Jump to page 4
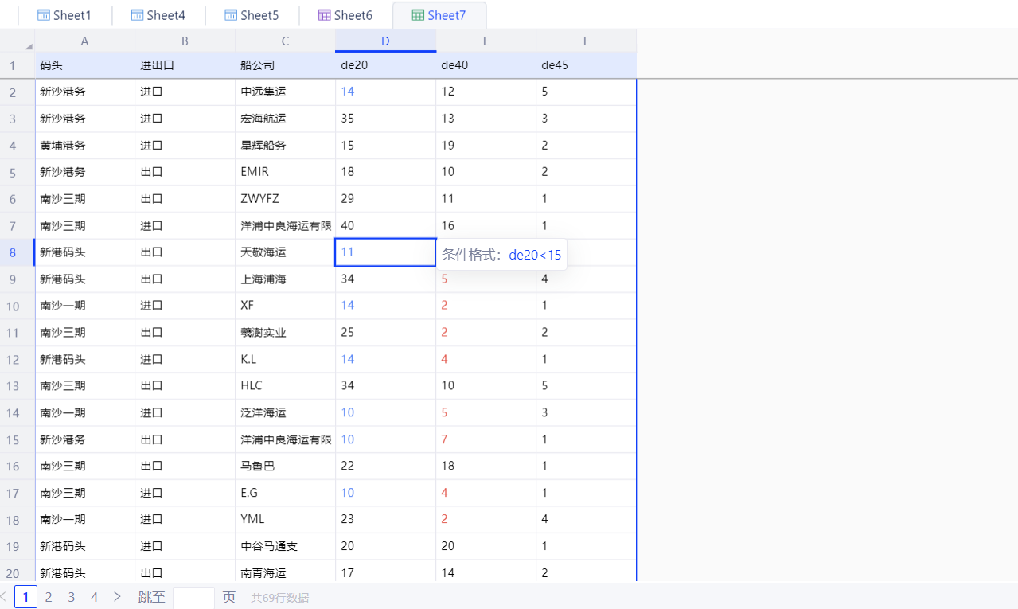The image size is (1018, 609). 94,597
